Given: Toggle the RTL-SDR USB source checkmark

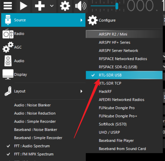Looking at the screenshot, I should (93, 75).
